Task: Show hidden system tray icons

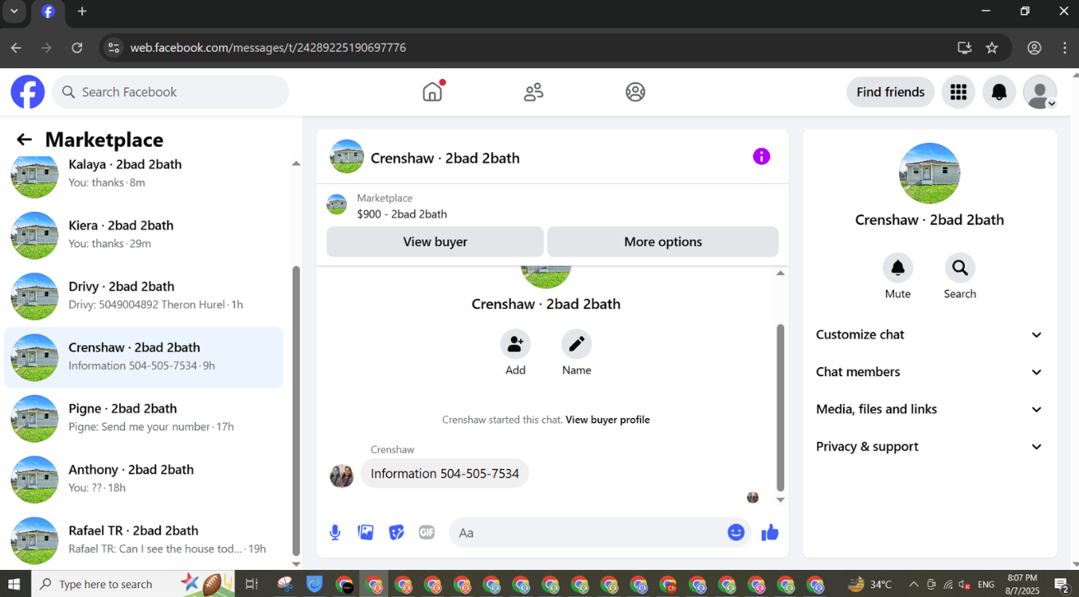Action: [x=913, y=585]
